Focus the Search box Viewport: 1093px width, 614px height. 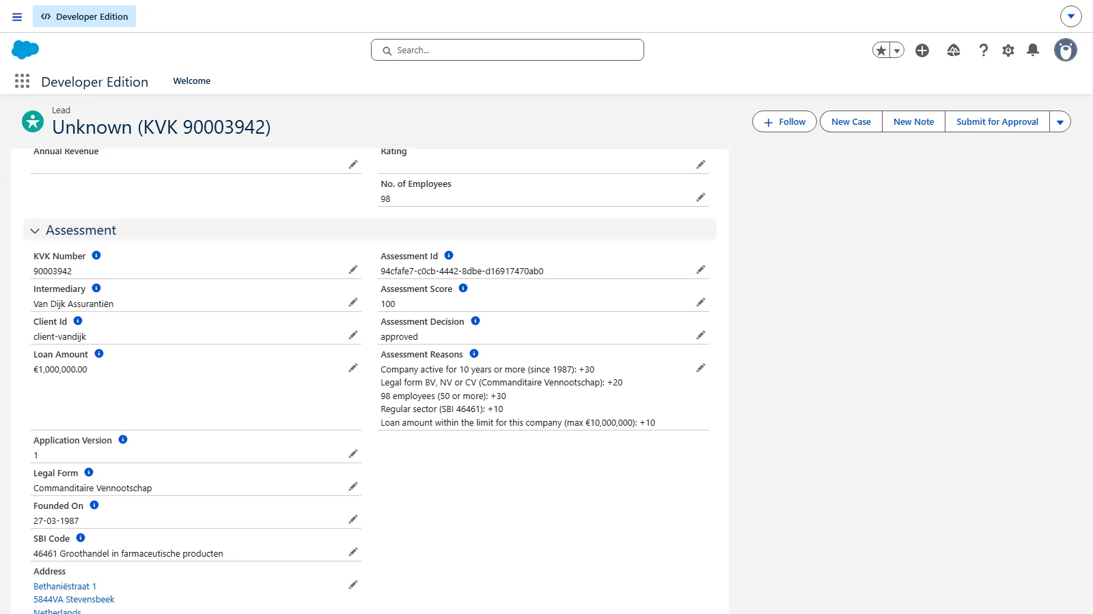coord(508,50)
